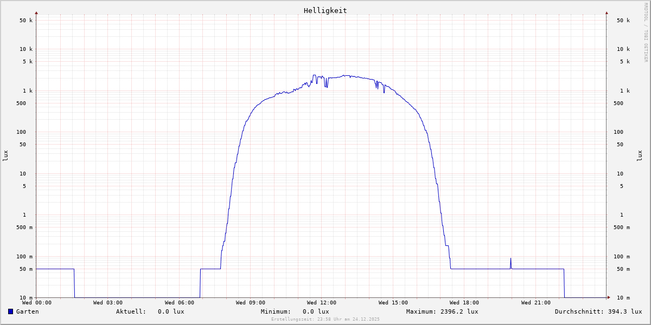This screenshot has height=325, width=651.
Task: Click the left vertical lux axis title
Action: 5,155
